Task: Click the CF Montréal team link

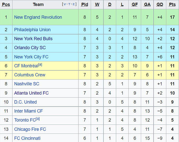Action: click(26, 66)
